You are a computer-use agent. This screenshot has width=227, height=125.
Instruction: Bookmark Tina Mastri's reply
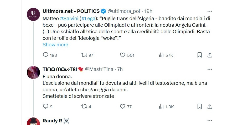pyautogui.click(x=199, y=106)
